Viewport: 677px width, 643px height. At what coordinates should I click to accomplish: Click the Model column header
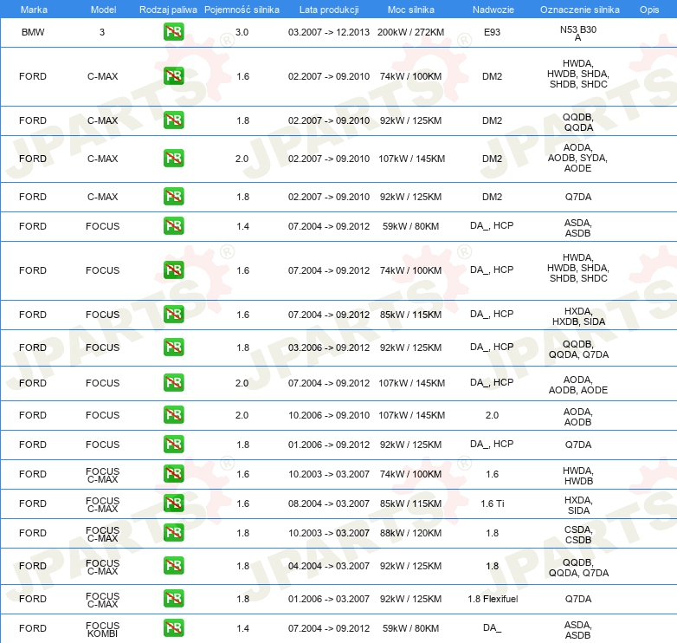click(103, 10)
